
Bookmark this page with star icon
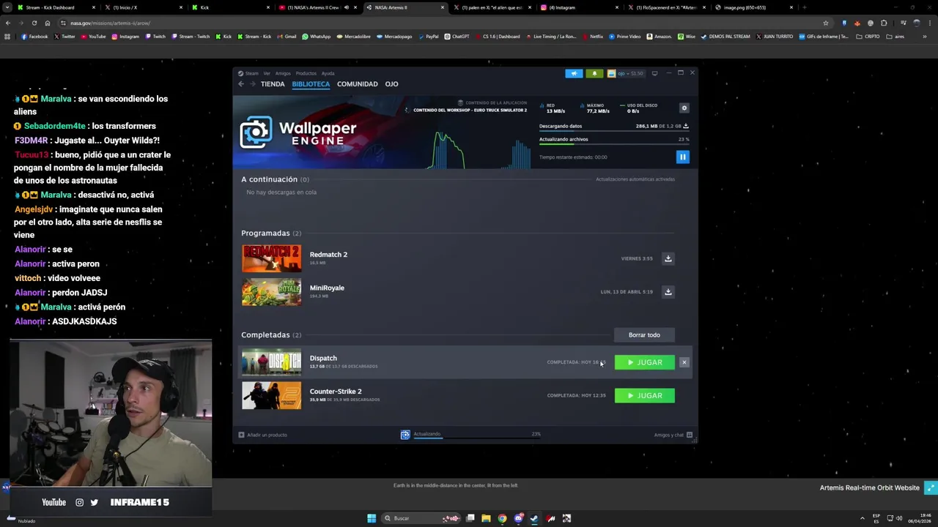[x=825, y=23]
